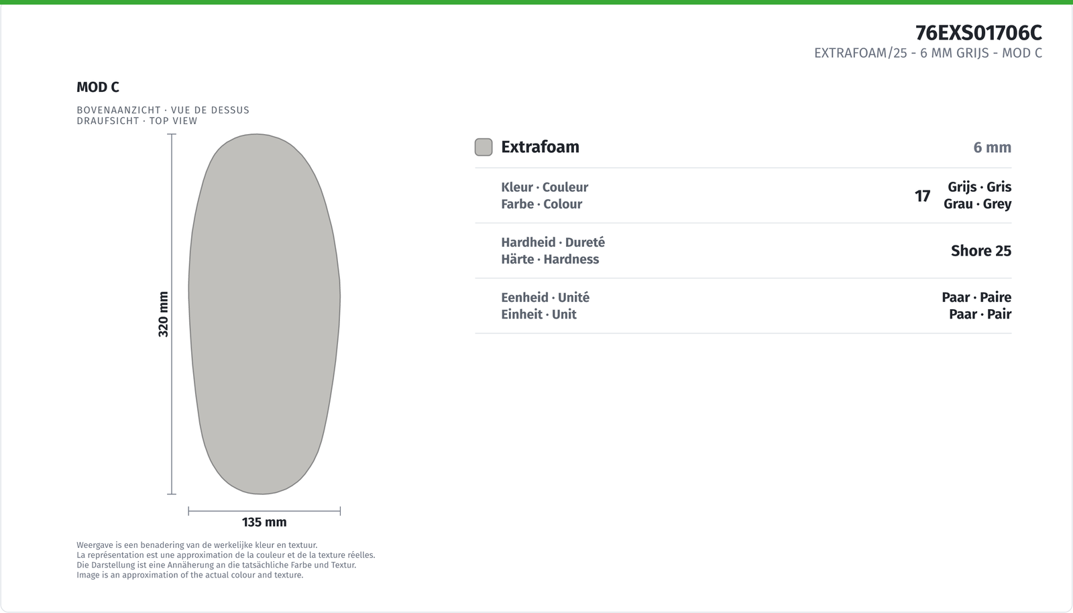Click the 320 mm length dimension
1073x613 pixels.
163,314
